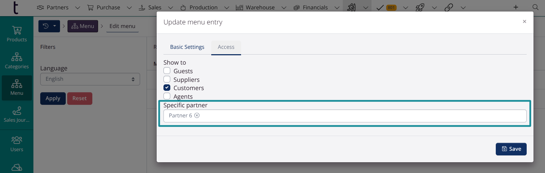Image resolution: width=545 pixels, height=173 pixels.
Task: Remove Partner 6 tag
Action: [x=197, y=116]
